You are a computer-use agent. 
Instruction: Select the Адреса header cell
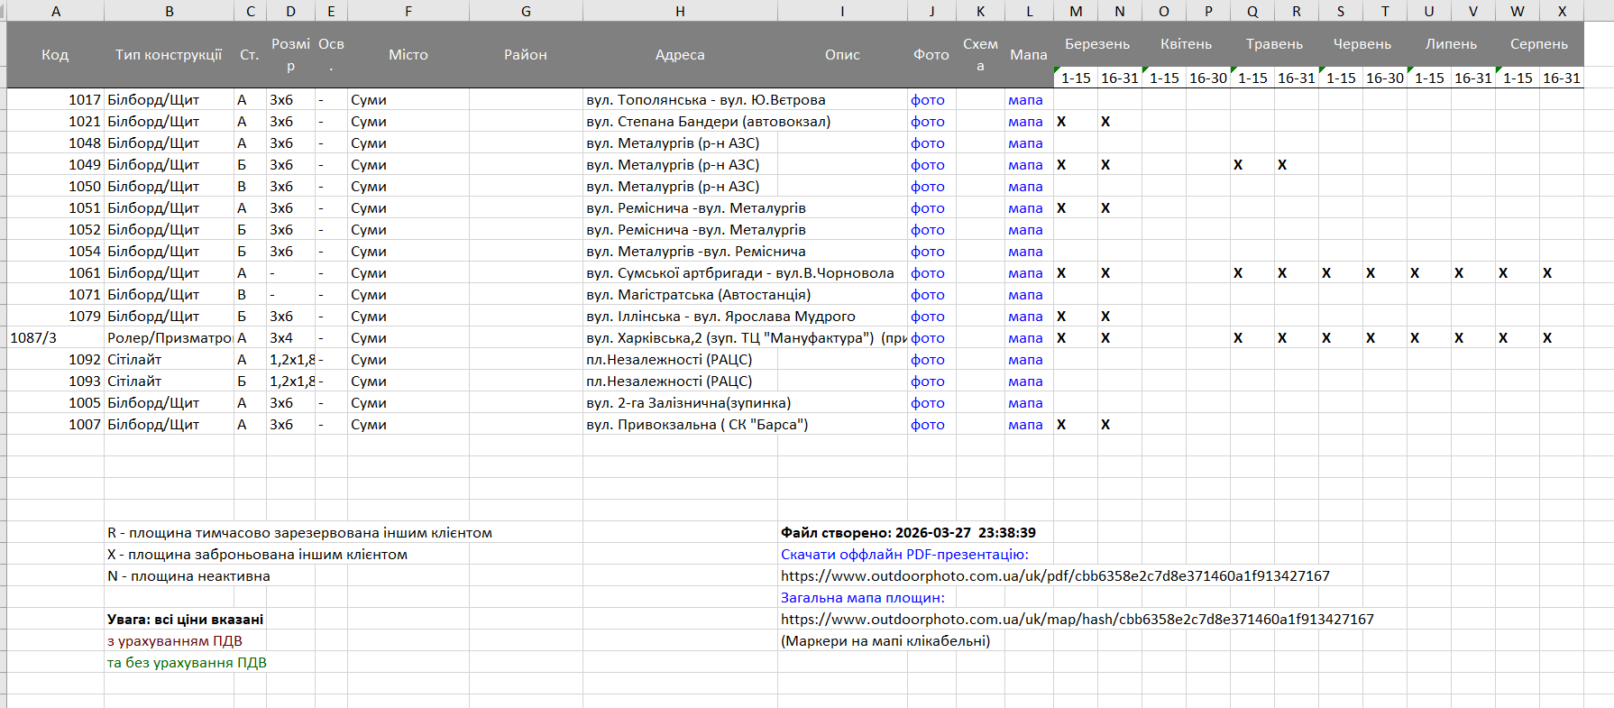point(680,55)
